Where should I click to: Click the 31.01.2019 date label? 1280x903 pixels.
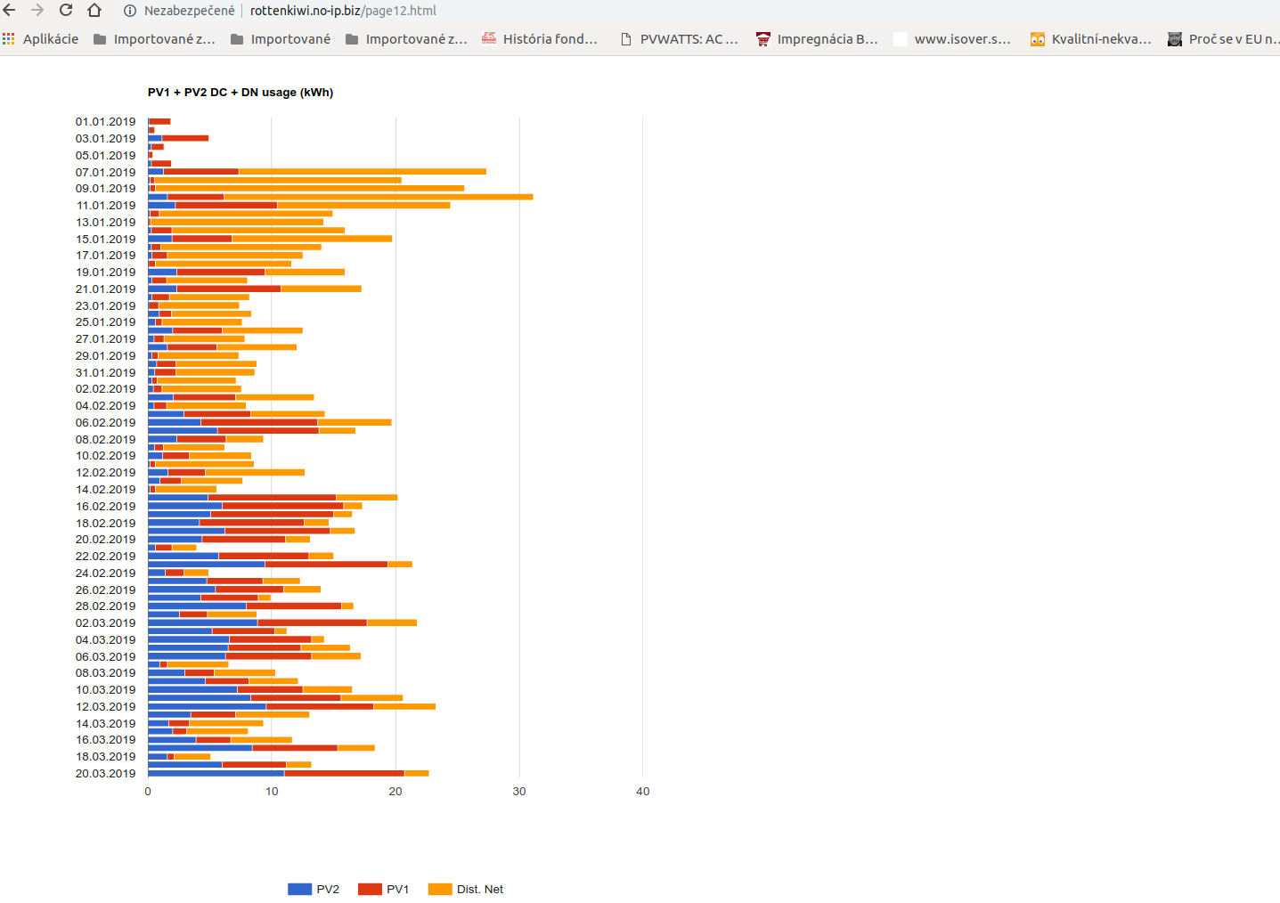click(x=106, y=372)
